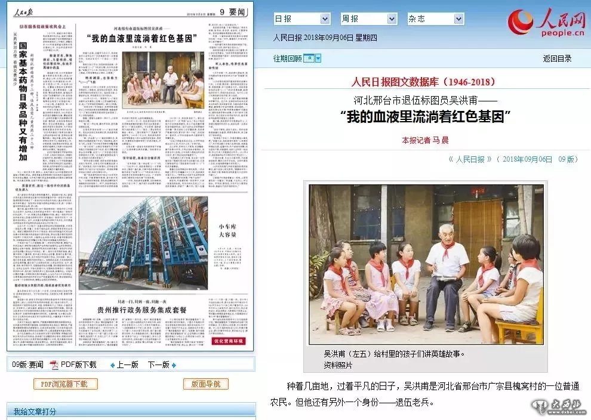Click the article photo of 吴洪甫 with children
The image size is (591, 420).
[x=426, y=264]
